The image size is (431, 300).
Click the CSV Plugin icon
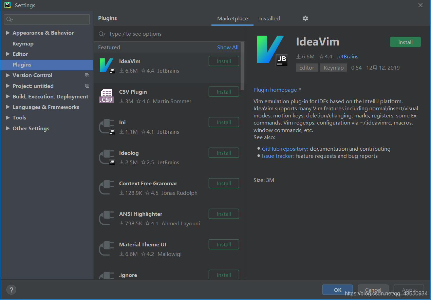(107, 96)
